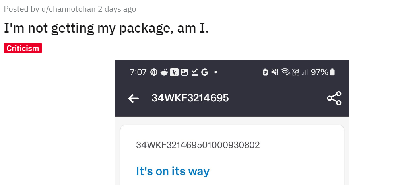396x185 pixels.
Task: Click the 7:07 clock in status bar
Action: pyautogui.click(x=138, y=72)
